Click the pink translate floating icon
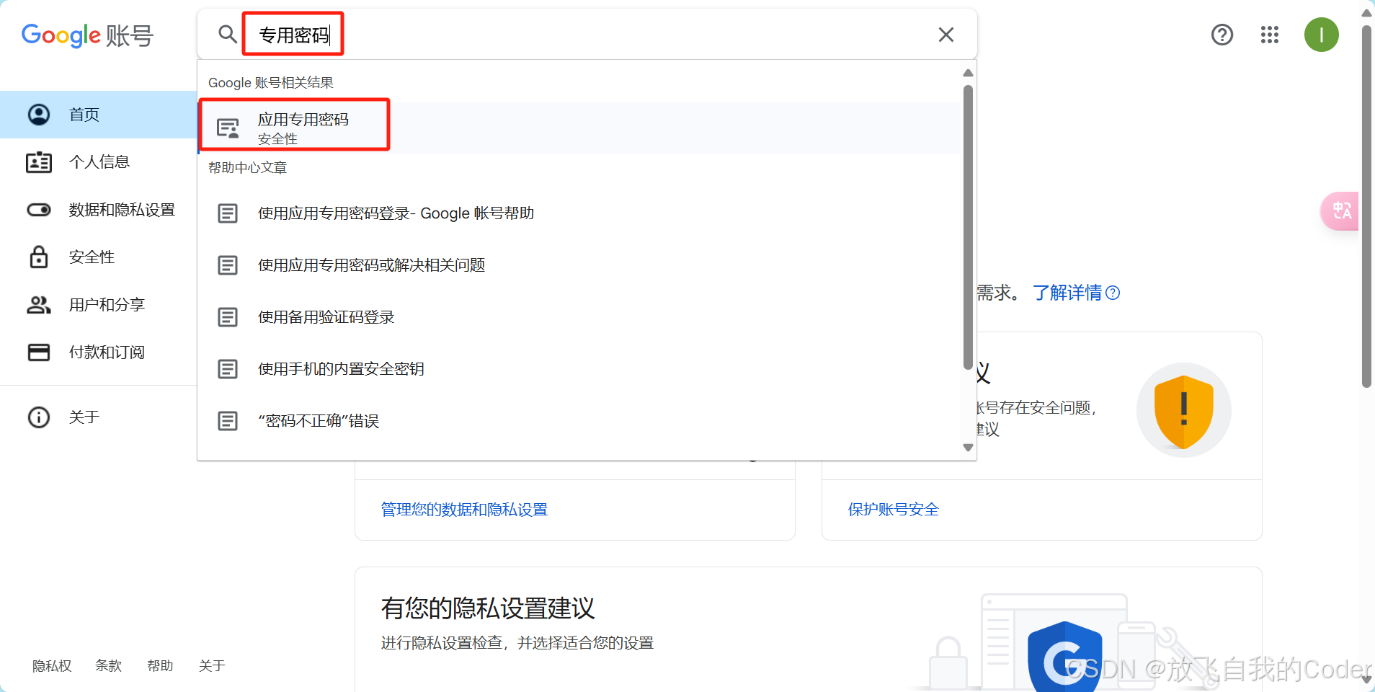 pyautogui.click(x=1340, y=211)
